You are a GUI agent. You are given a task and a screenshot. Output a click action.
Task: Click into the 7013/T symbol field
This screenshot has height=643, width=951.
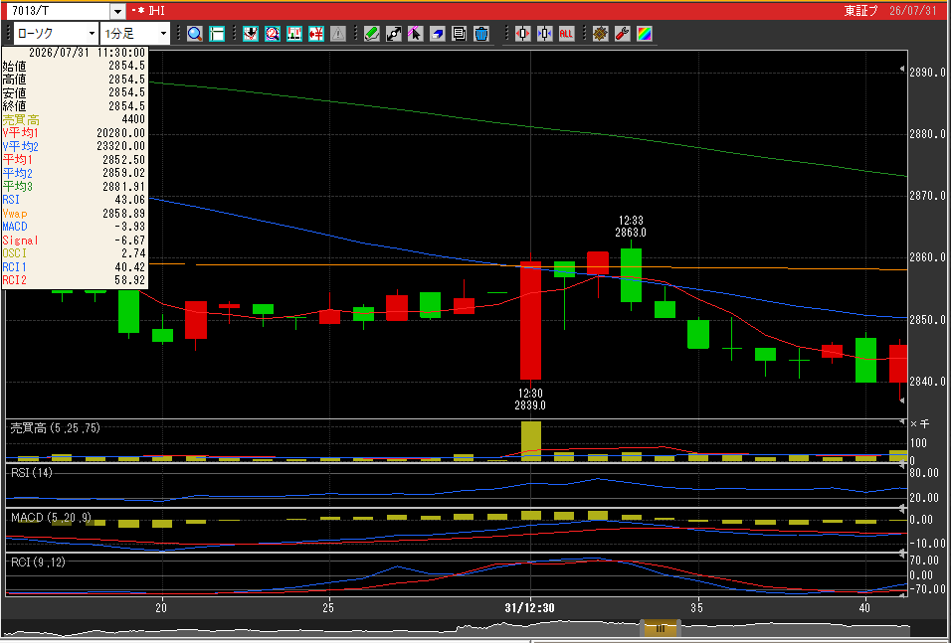(59, 11)
